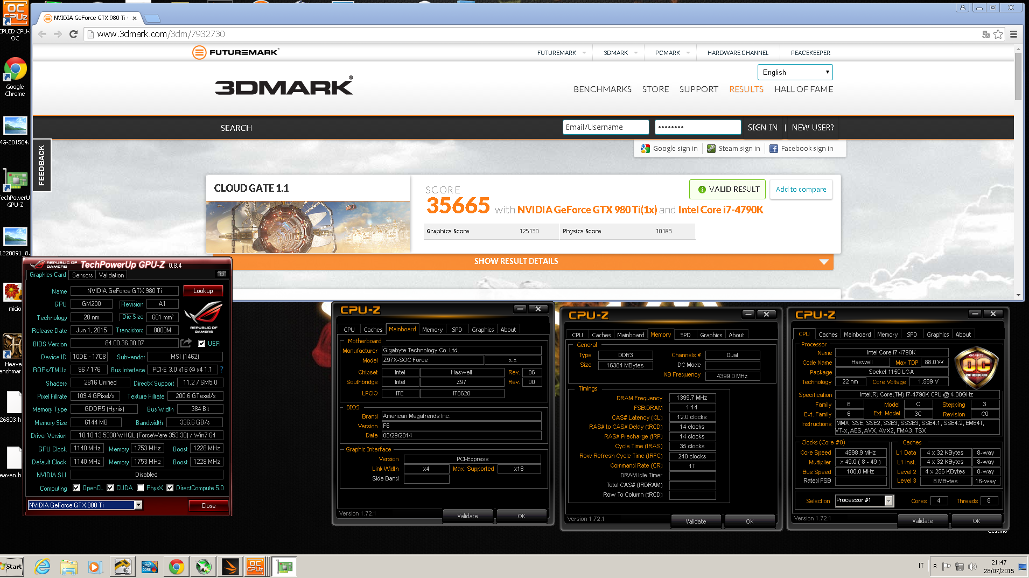Show hidden system tray icons arrow
The height and width of the screenshot is (578, 1029).
[935, 566]
